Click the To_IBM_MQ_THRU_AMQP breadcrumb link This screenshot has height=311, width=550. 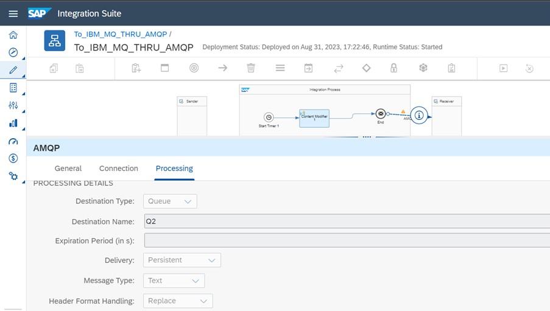(x=121, y=34)
